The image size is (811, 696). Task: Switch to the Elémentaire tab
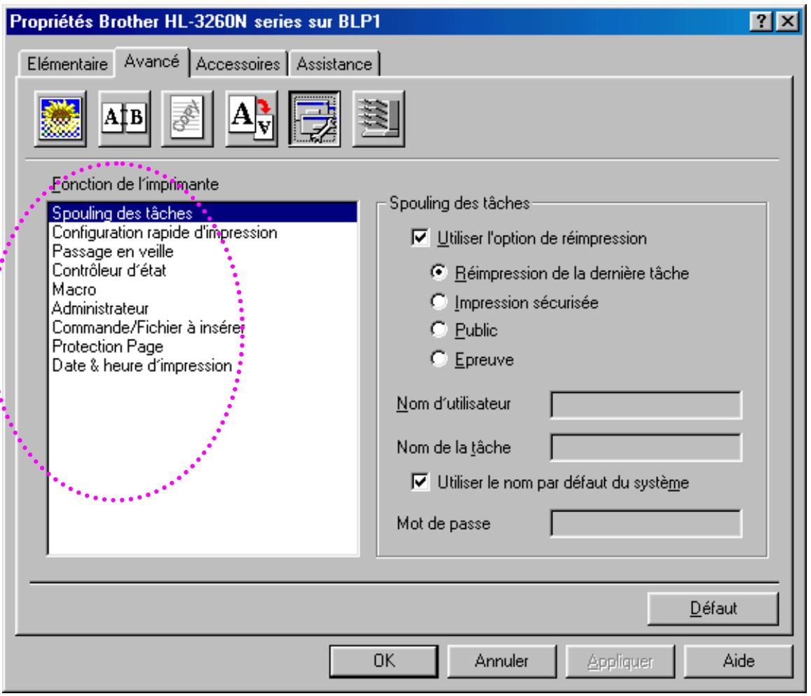(67, 65)
